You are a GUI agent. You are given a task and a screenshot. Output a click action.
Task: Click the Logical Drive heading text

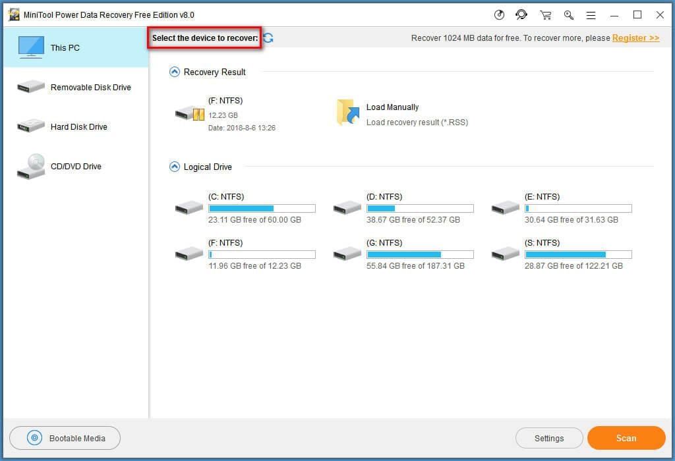coord(208,167)
